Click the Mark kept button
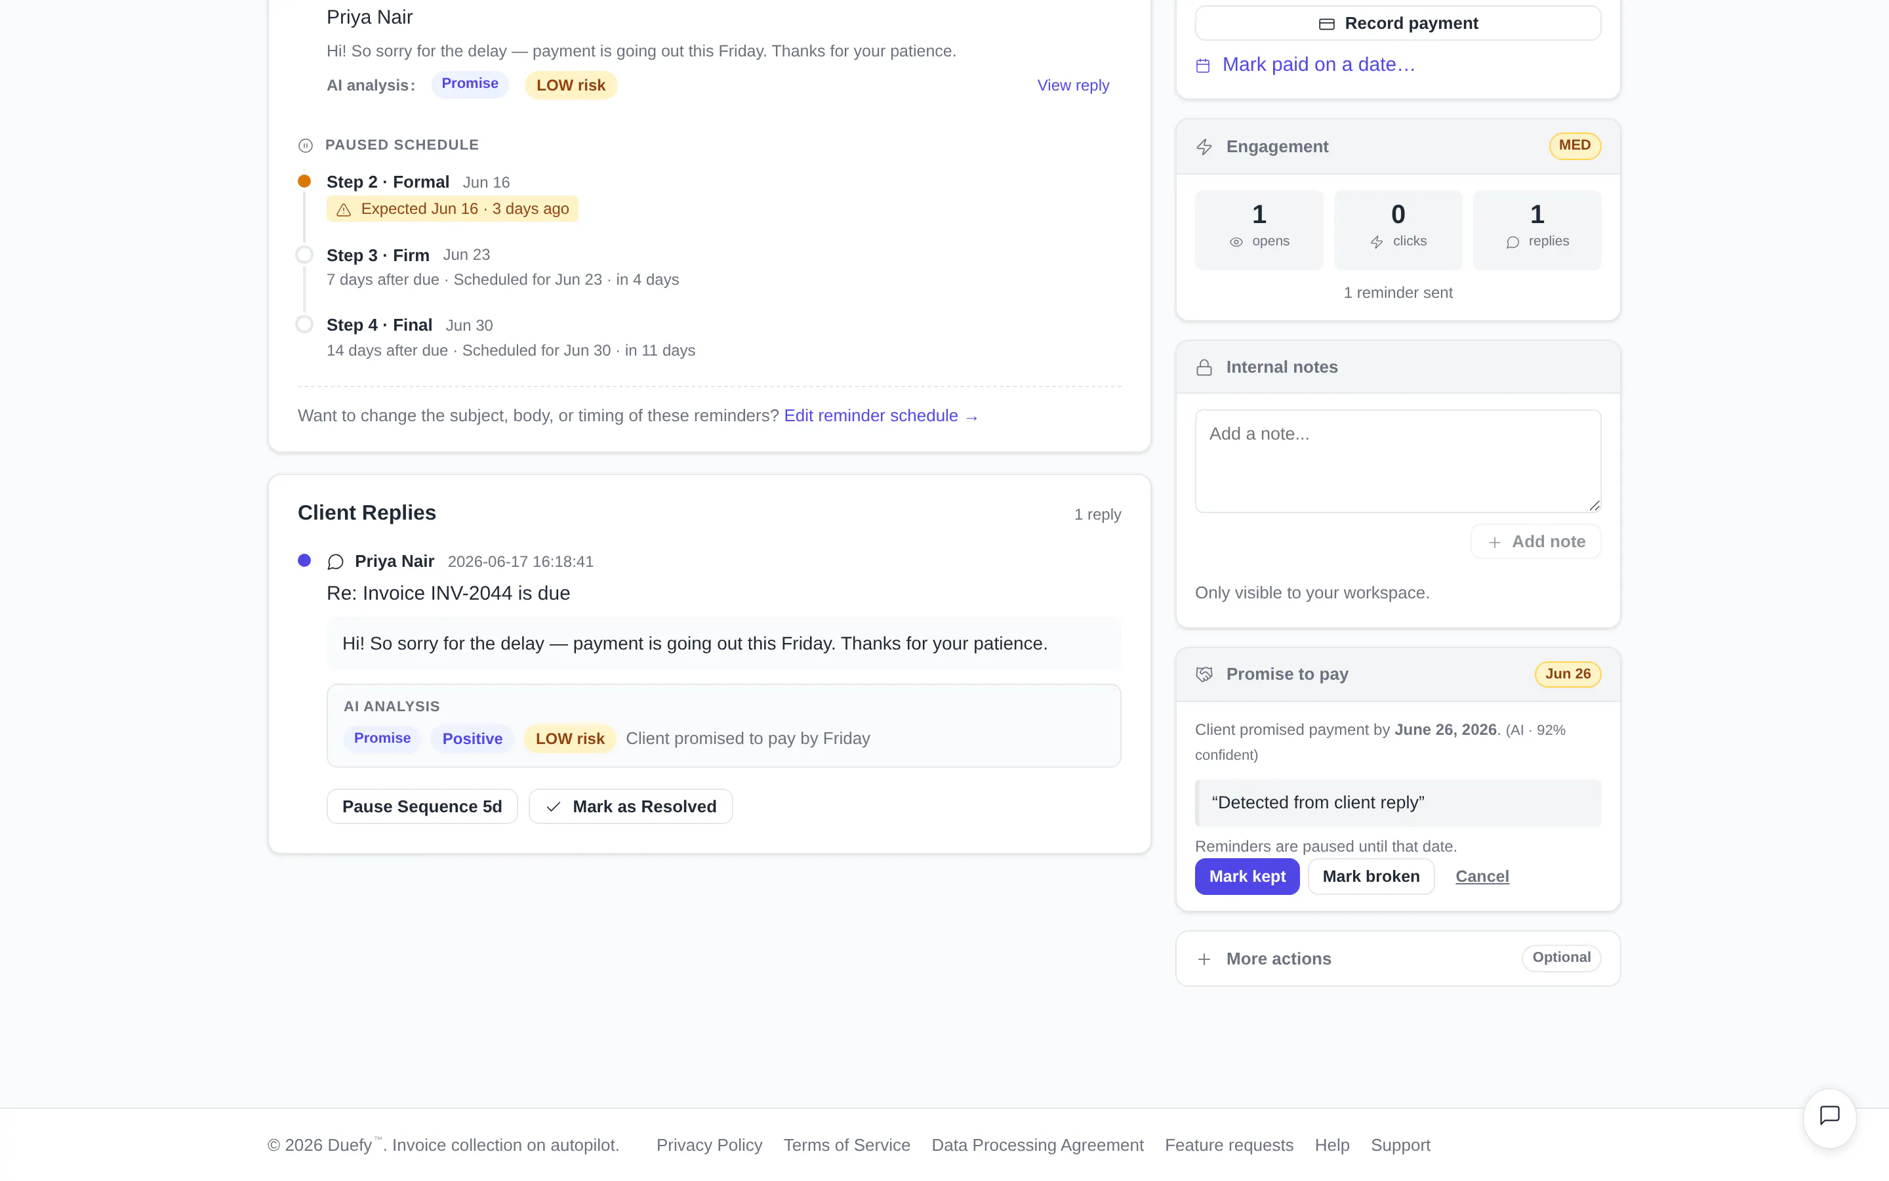This screenshot has width=1889, height=1181. point(1247,877)
